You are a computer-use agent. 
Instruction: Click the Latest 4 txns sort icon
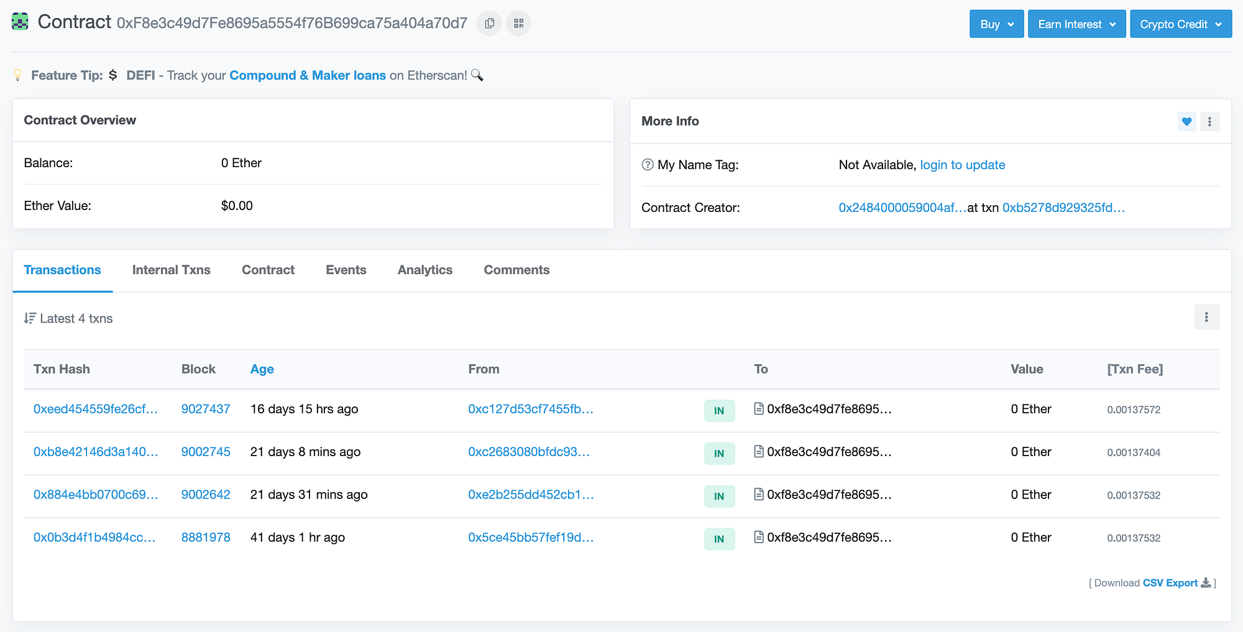(30, 318)
